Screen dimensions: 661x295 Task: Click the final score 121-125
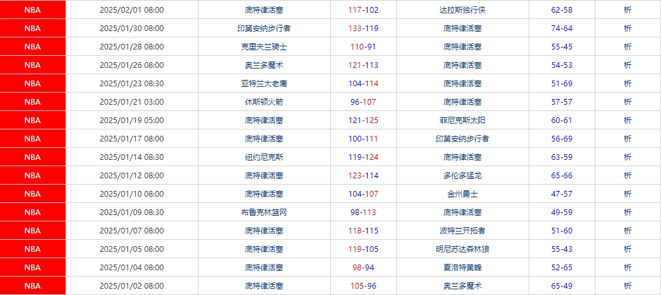tap(363, 120)
